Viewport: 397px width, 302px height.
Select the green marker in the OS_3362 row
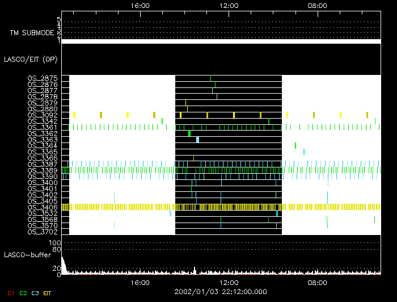point(189,133)
